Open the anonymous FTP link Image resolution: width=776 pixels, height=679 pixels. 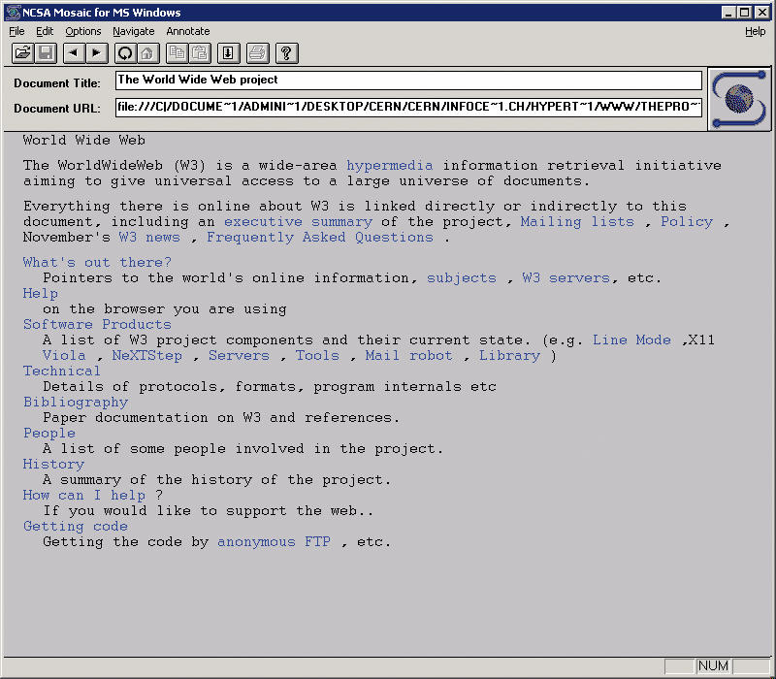(x=274, y=542)
